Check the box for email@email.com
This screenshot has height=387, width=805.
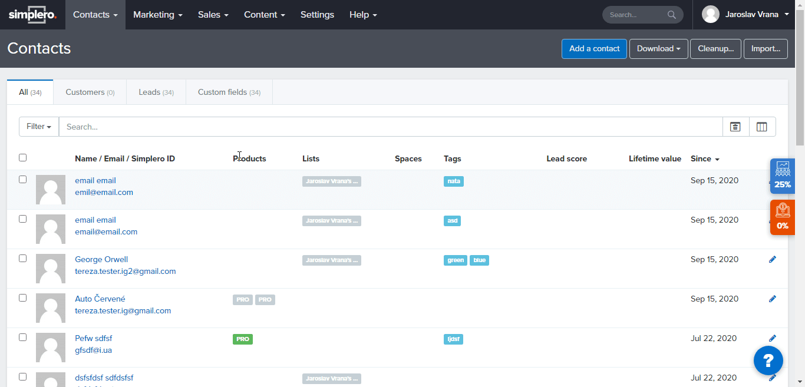pos(22,219)
